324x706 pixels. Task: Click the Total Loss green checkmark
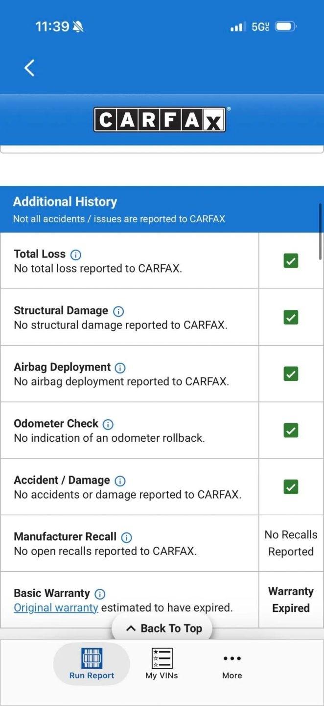[x=291, y=261]
